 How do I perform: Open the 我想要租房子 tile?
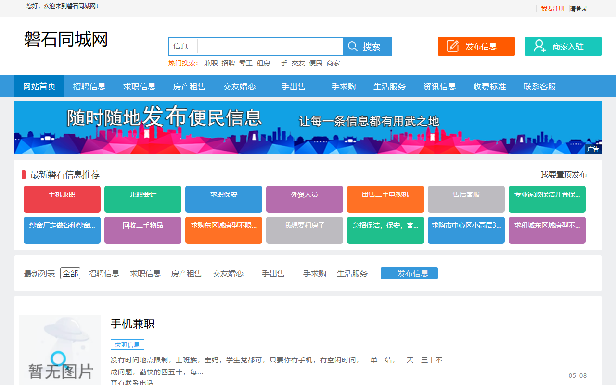click(x=305, y=230)
